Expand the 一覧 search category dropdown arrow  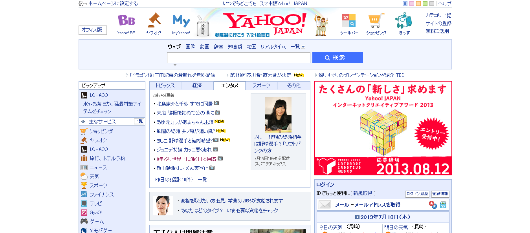point(303,47)
